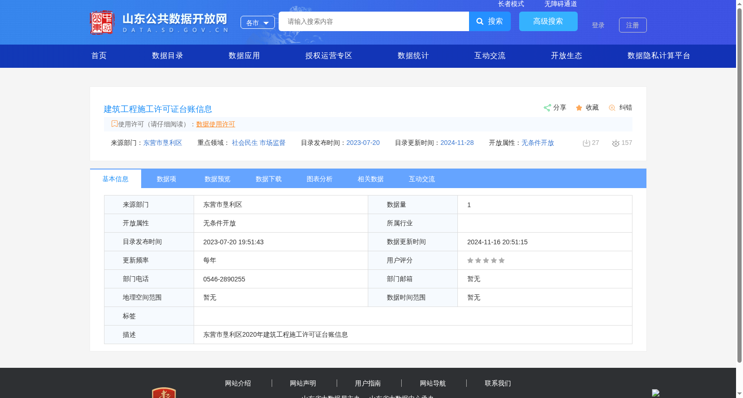
Task: Open the 互动交流 top navigation item
Action: (x=490, y=56)
